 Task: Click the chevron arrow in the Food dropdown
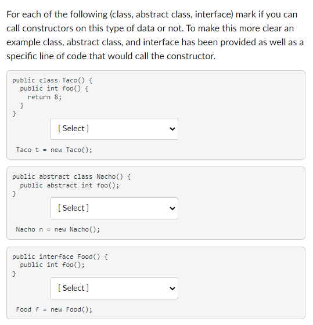coord(172,288)
